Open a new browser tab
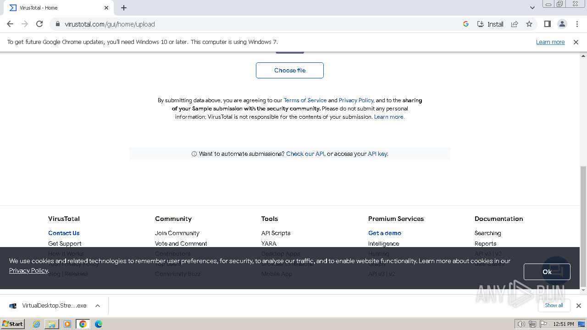The height and width of the screenshot is (330, 587). tap(124, 8)
